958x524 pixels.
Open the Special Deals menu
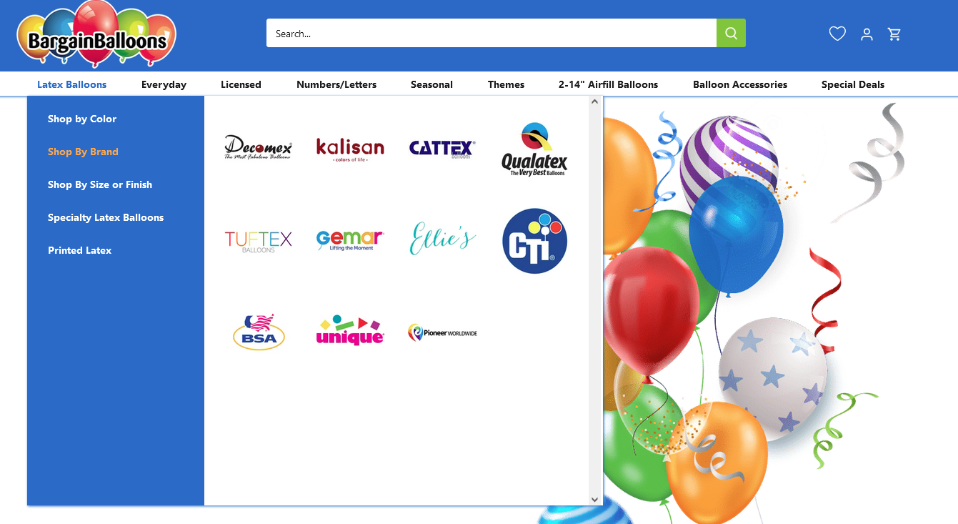(x=853, y=84)
